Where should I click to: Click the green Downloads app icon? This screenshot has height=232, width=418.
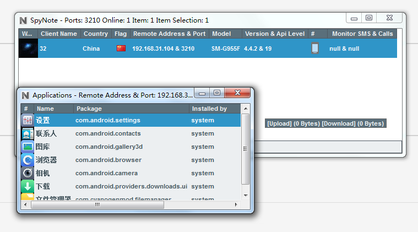click(x=27, y=186)
